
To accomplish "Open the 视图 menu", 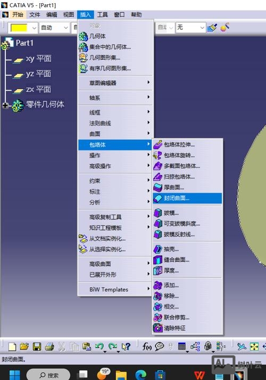I will pyautogui.click(x=69, y=15).
